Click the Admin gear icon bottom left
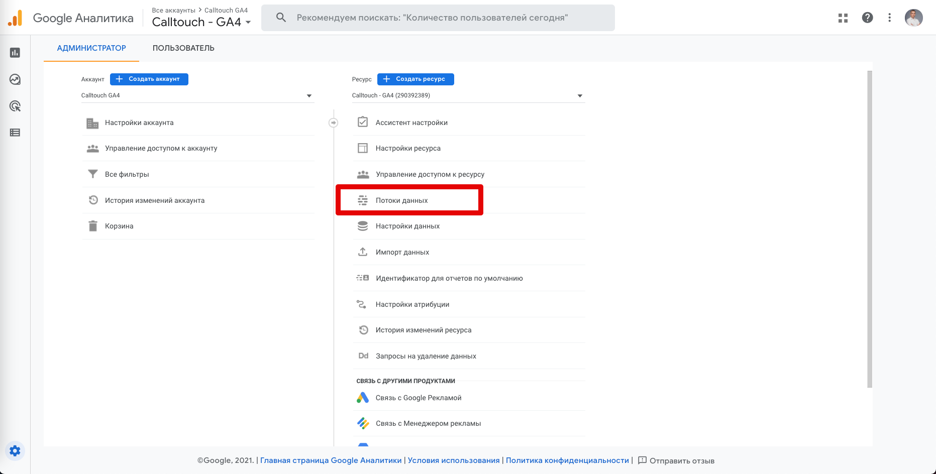936x474 pixels. (x=15, y=451)
